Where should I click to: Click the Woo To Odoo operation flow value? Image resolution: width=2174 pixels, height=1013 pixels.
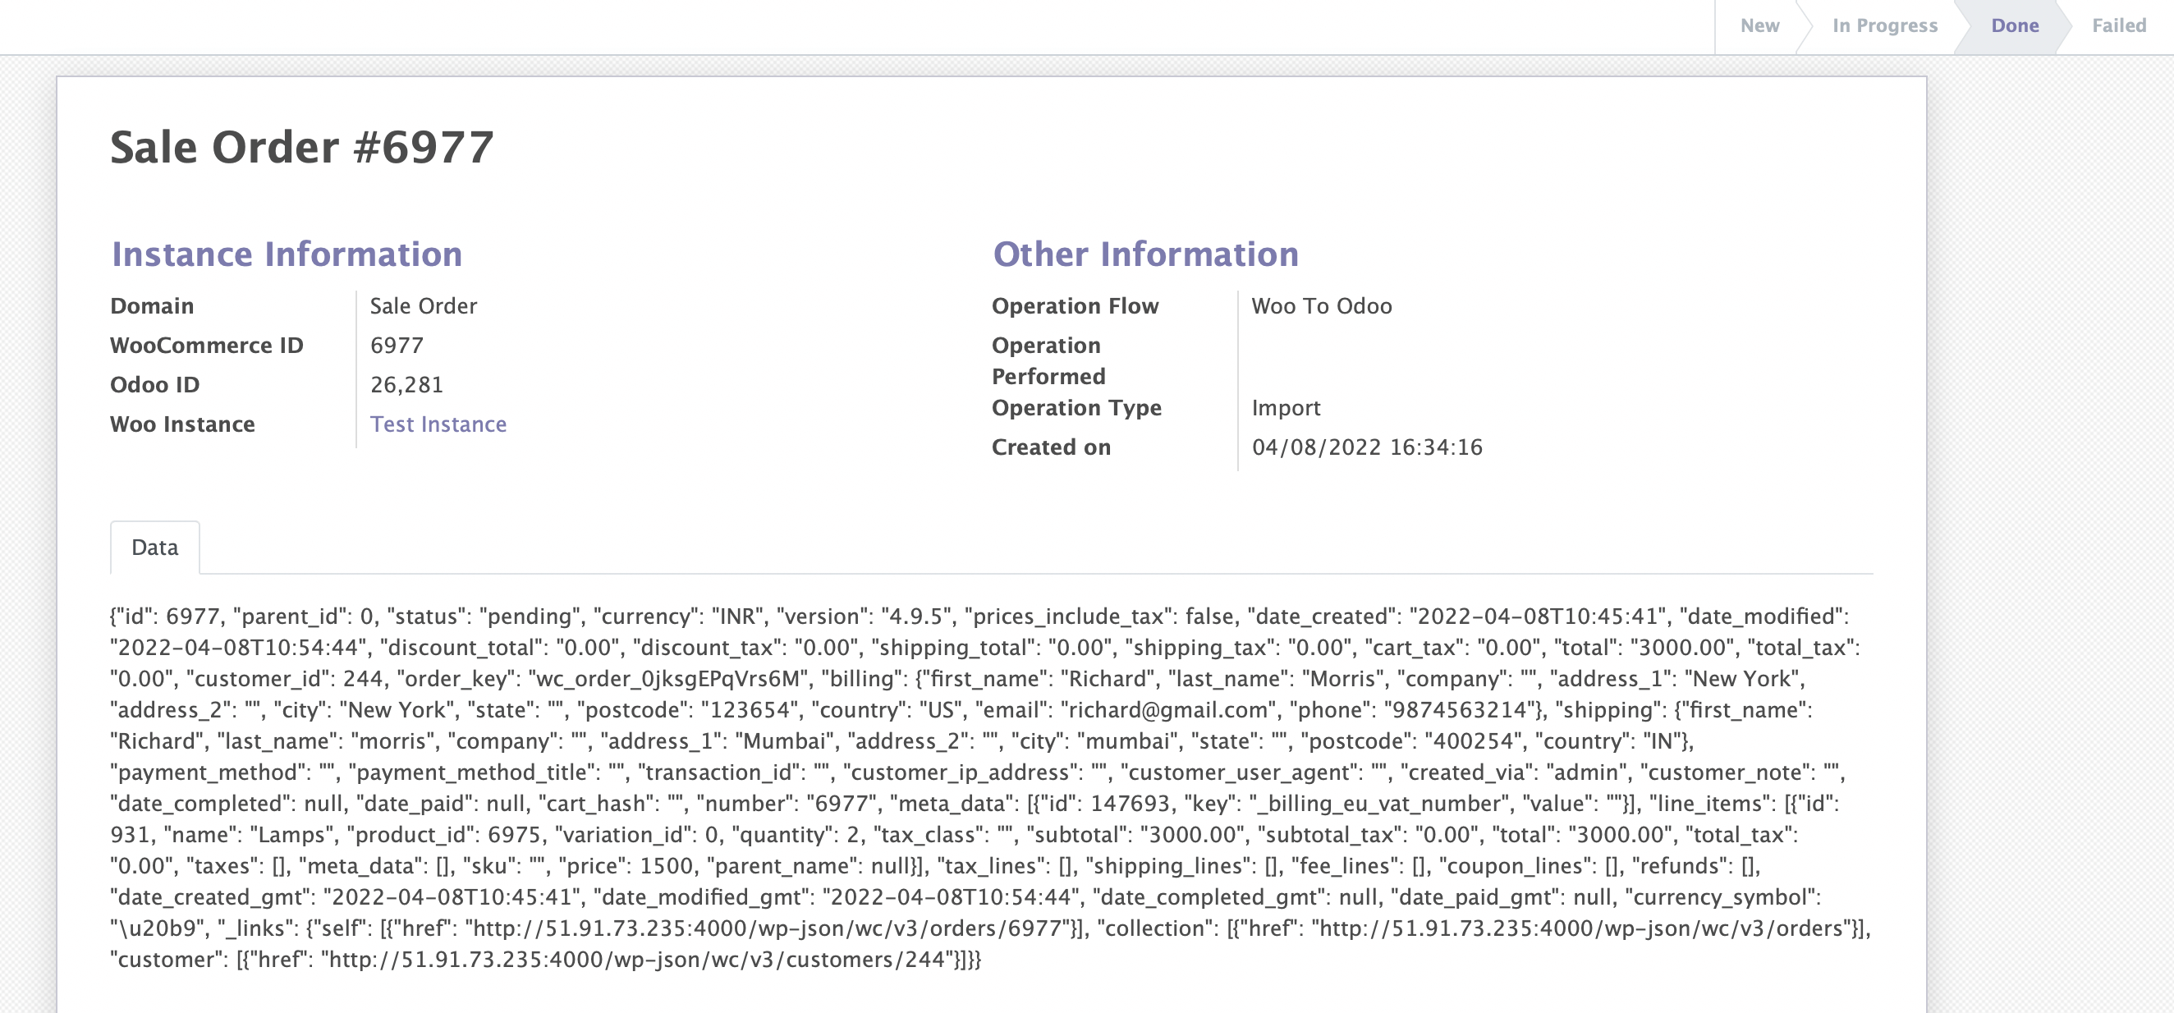coord(1322,305)
